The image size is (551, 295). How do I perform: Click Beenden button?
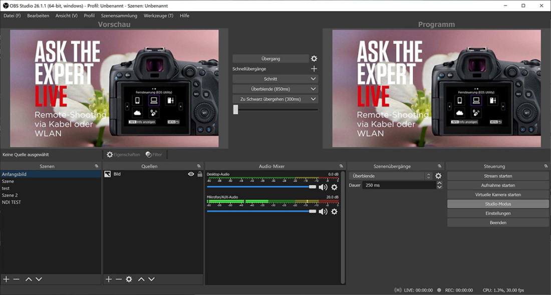click(498, 223)
